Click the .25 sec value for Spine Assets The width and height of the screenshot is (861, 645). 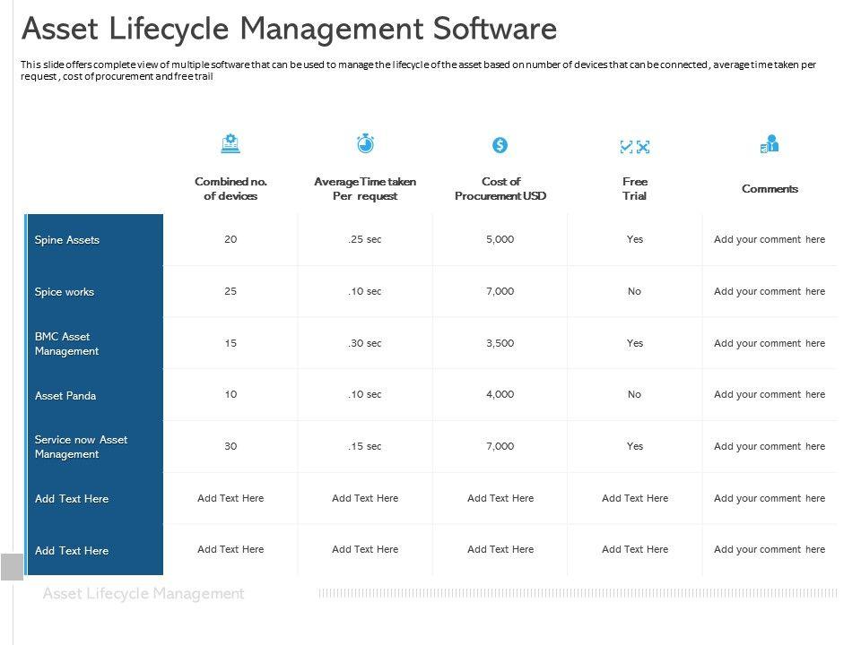pyautogui.click(x=365, y=239)
